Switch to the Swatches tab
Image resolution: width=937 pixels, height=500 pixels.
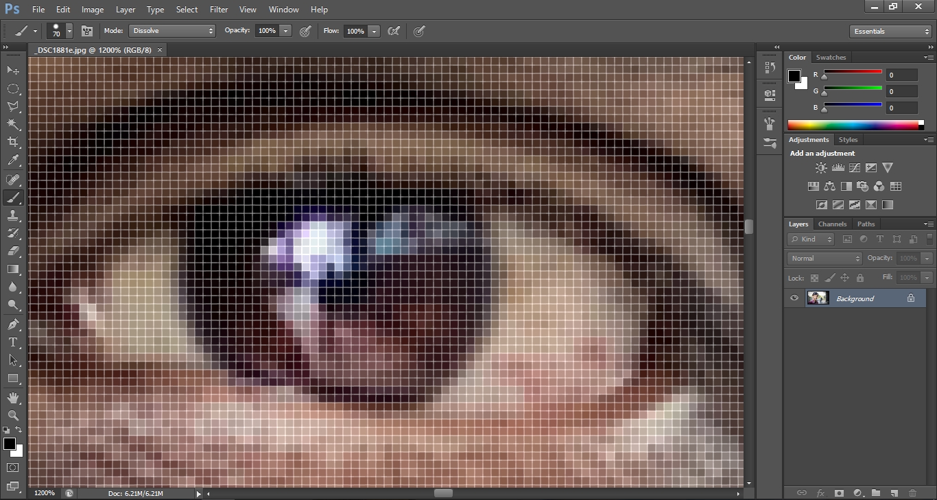click(x=831, y=58)
